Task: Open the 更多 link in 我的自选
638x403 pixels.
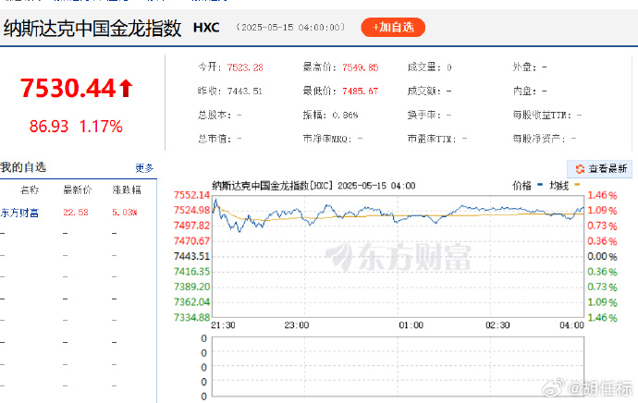Action: click(144, 168)
